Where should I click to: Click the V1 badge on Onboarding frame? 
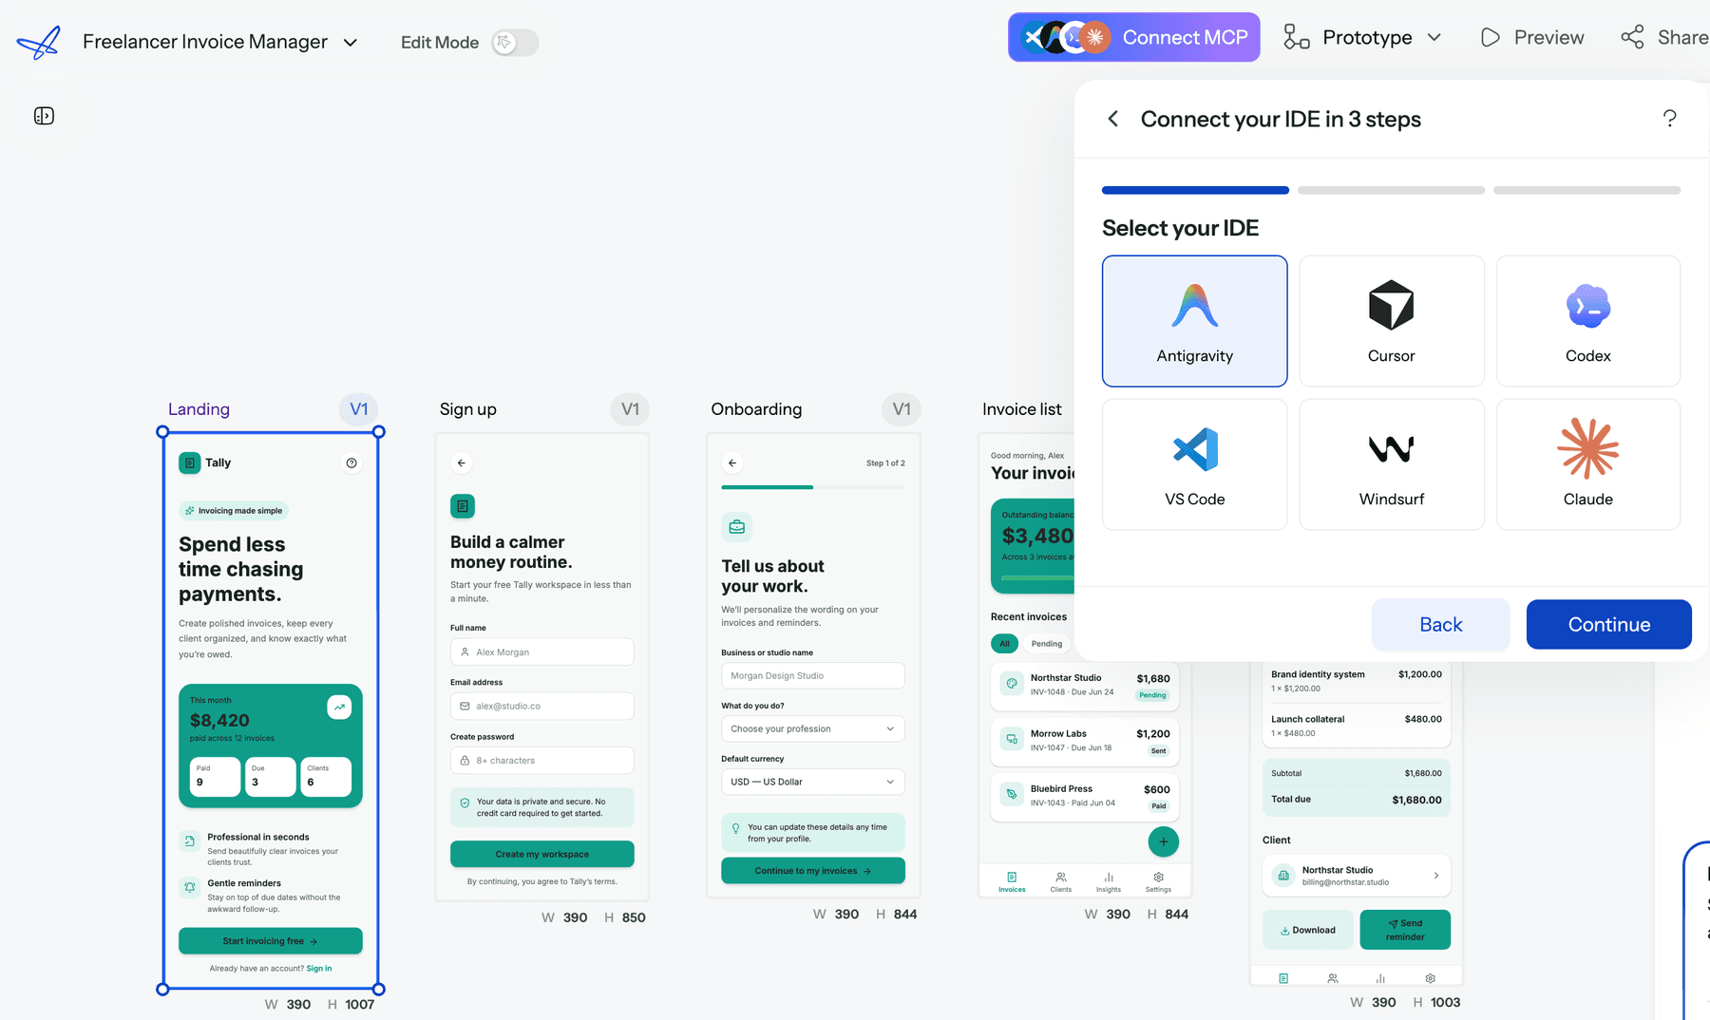coord(902,409)
